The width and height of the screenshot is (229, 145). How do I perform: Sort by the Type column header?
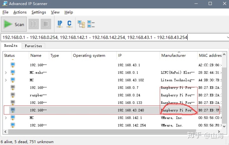60,55
